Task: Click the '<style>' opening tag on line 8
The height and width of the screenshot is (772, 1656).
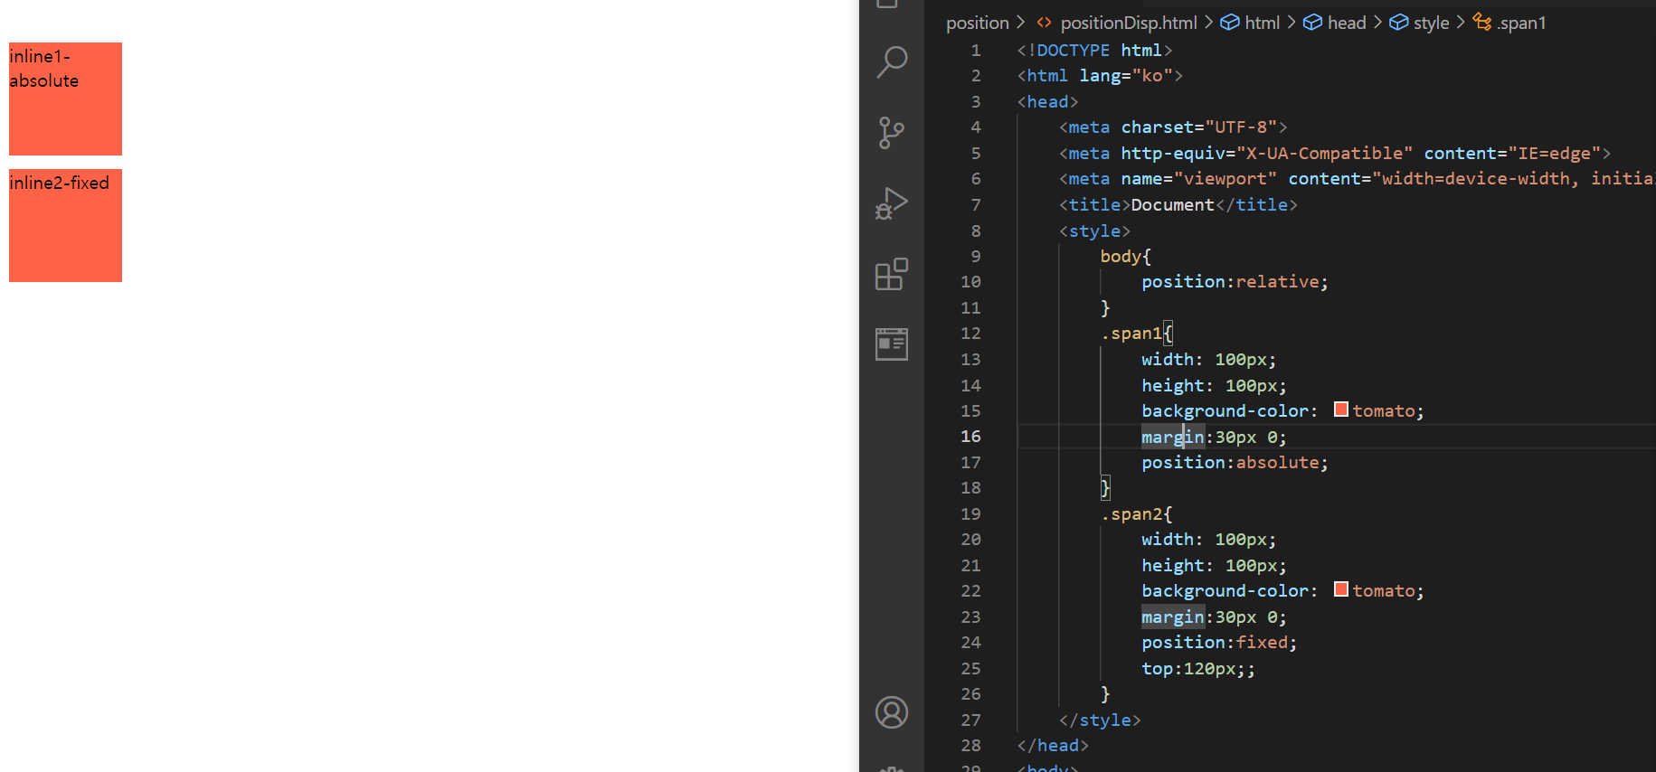Action: 1094,231
